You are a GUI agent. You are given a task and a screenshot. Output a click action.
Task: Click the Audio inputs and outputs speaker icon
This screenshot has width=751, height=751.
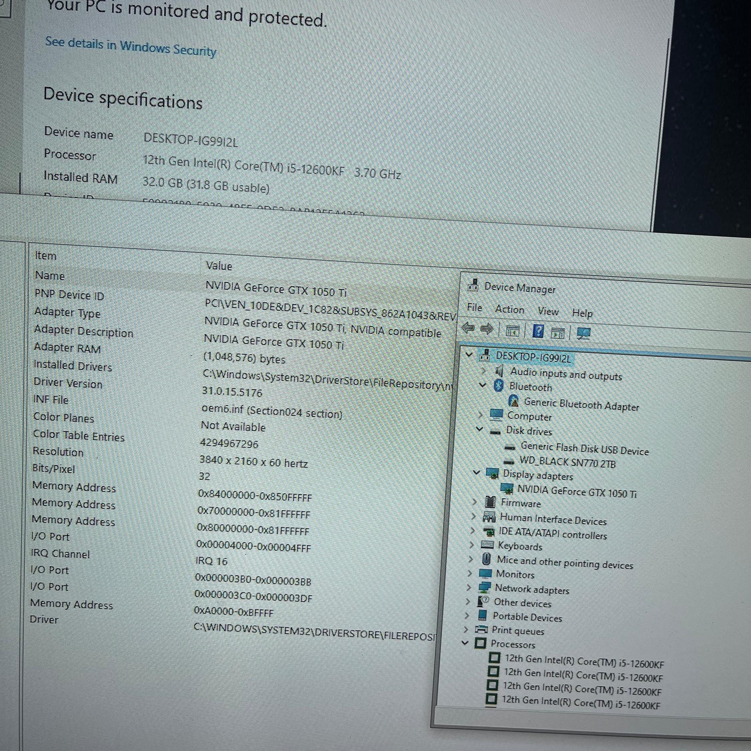[499, 371]
